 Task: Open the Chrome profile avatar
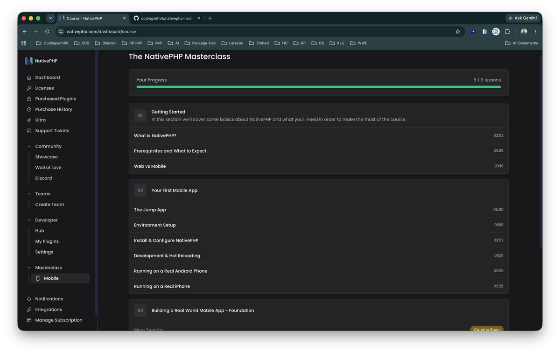(x=524, y=32)
